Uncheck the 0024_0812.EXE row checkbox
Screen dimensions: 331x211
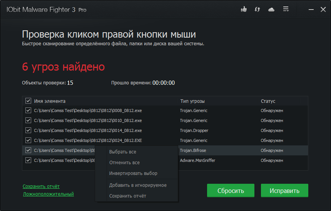28,140
